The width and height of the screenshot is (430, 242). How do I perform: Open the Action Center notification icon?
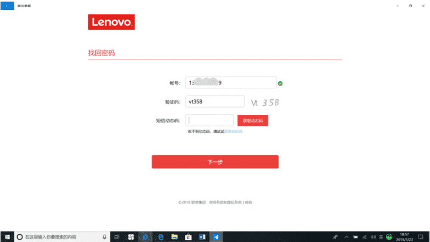click(x=421, y=237)
